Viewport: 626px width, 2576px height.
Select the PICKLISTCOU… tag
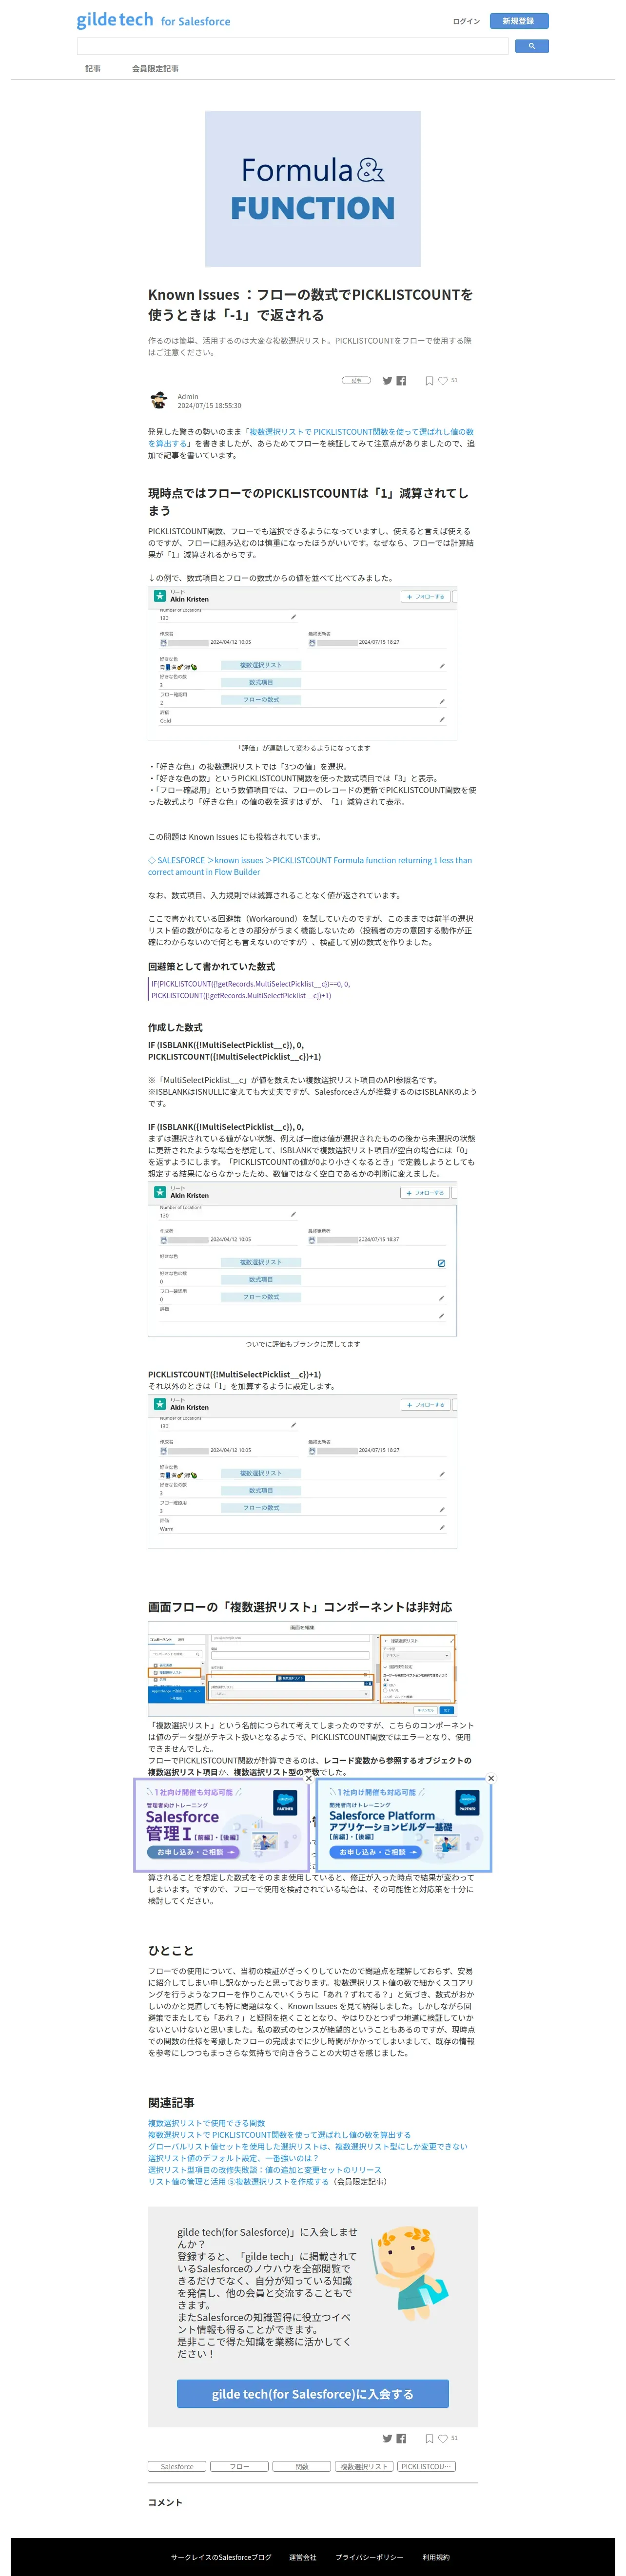pyautogui.click(x=426, y=2466)
